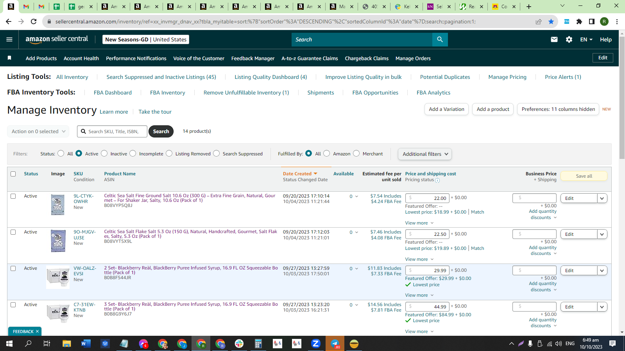625x351 pixels.
Task: Tick the select-all checkbox in table header
Action: [x=13, y=174]
